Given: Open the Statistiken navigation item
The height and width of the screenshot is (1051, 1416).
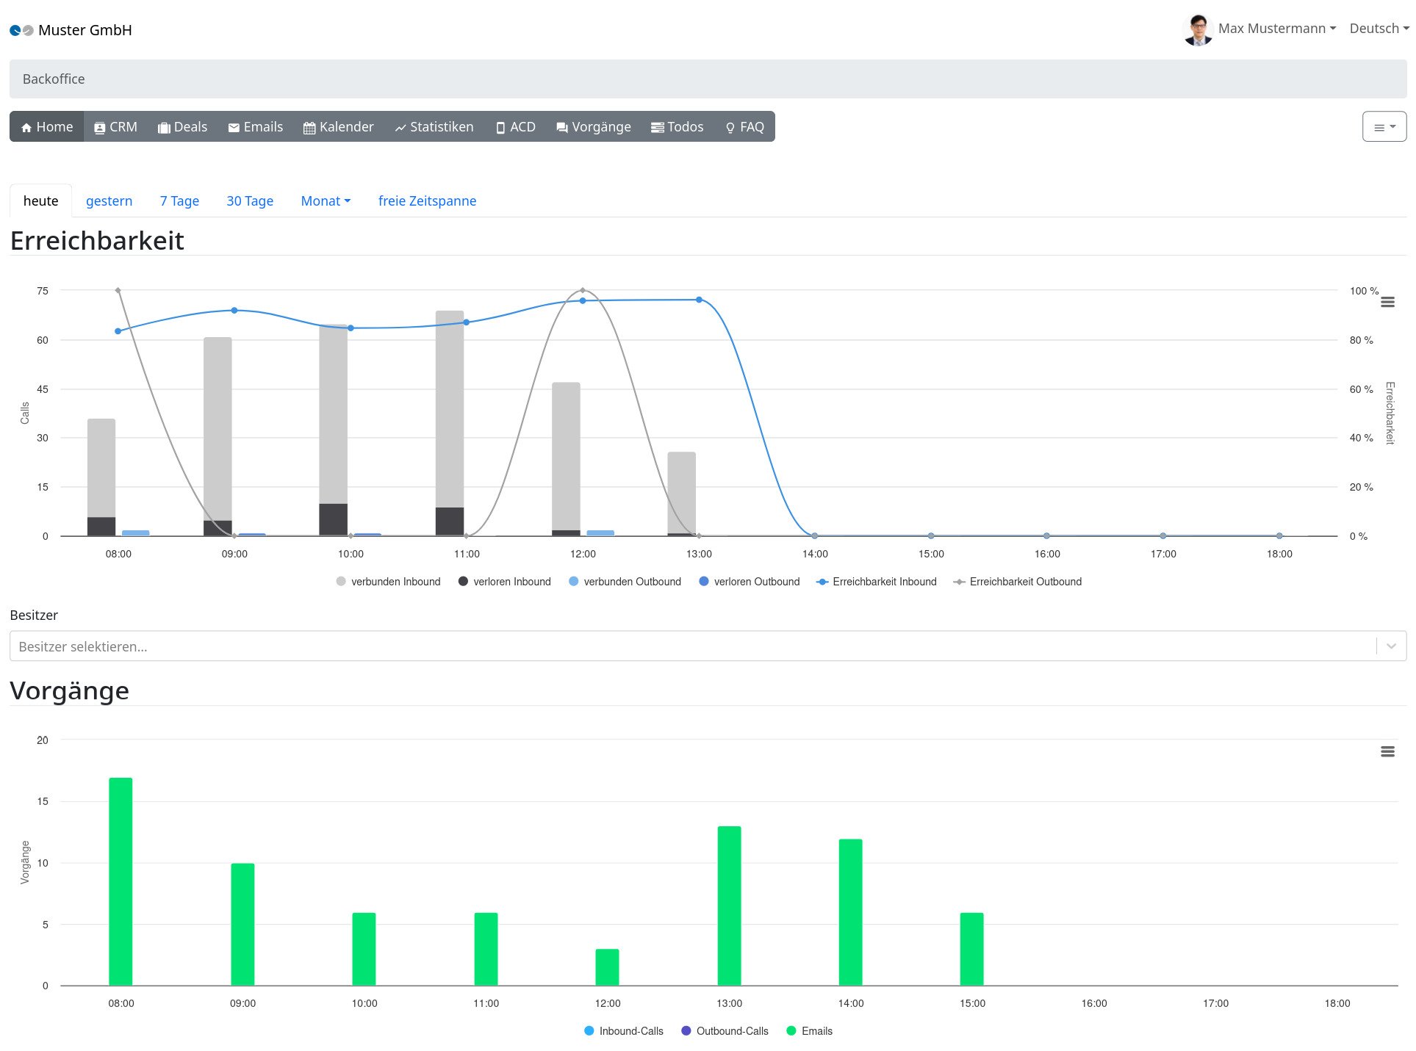Looking at the screenshot, I should coord(434,127).
